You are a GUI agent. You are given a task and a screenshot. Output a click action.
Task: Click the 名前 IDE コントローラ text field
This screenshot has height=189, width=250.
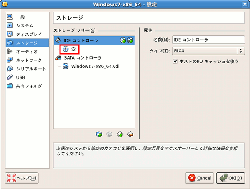point(208,40)
